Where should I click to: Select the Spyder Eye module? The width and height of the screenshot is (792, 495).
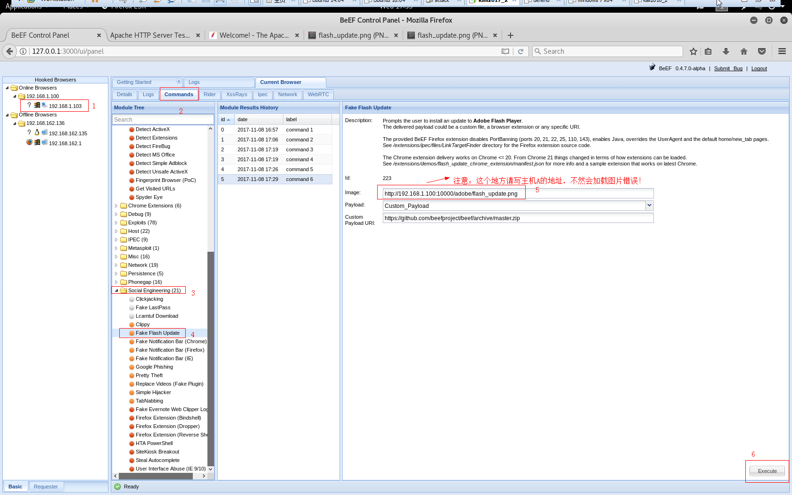click(x=149, y=197)
